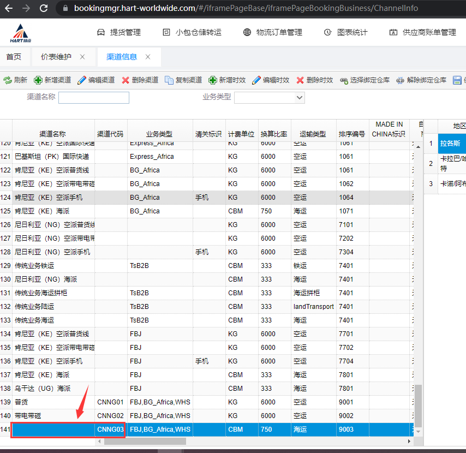Screen dimensions: 466x453
Task: Click the 新增渠道 add channel icon
Action: tap(38, 80)
